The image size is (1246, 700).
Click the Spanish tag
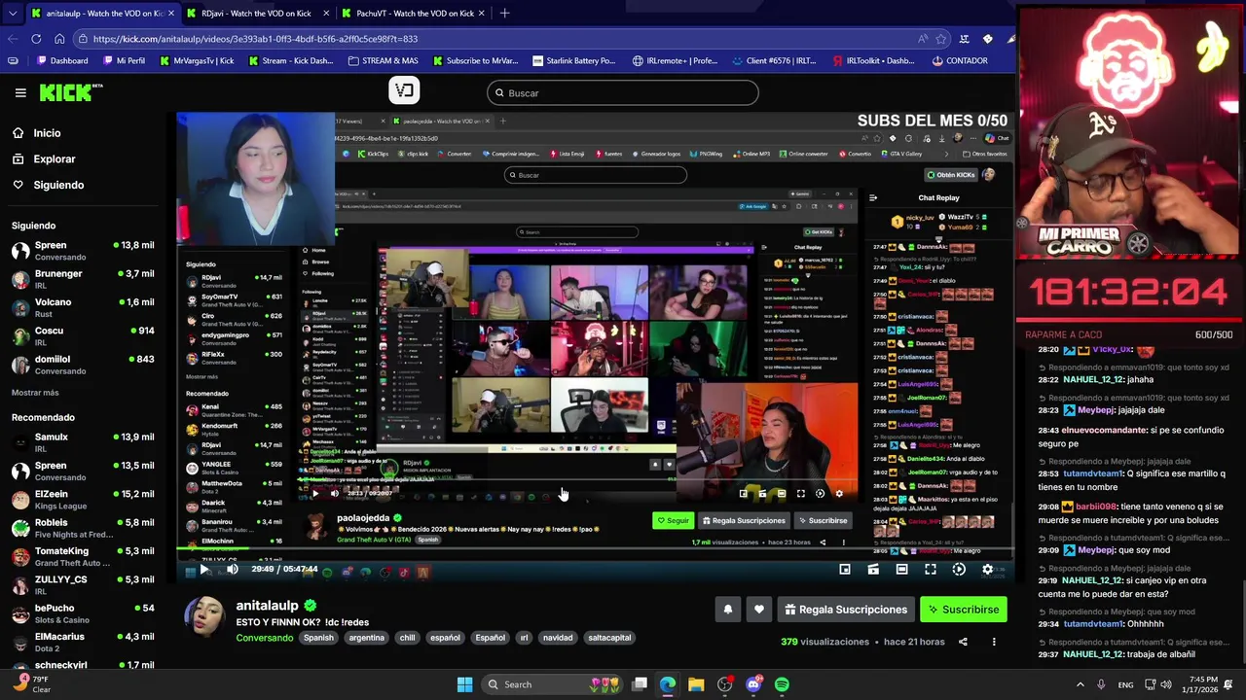pos(318,638)
